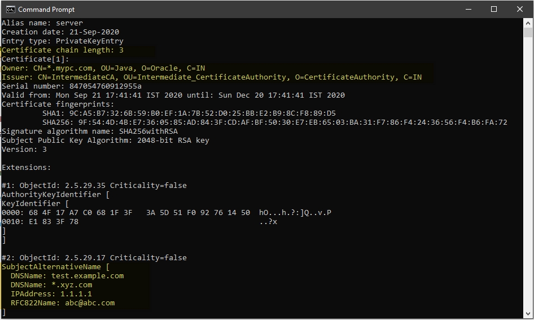The height and width of the screenshot is (320, 534).
Task: Click the Signature algorithm name line
Action: [x=90, y=131]
